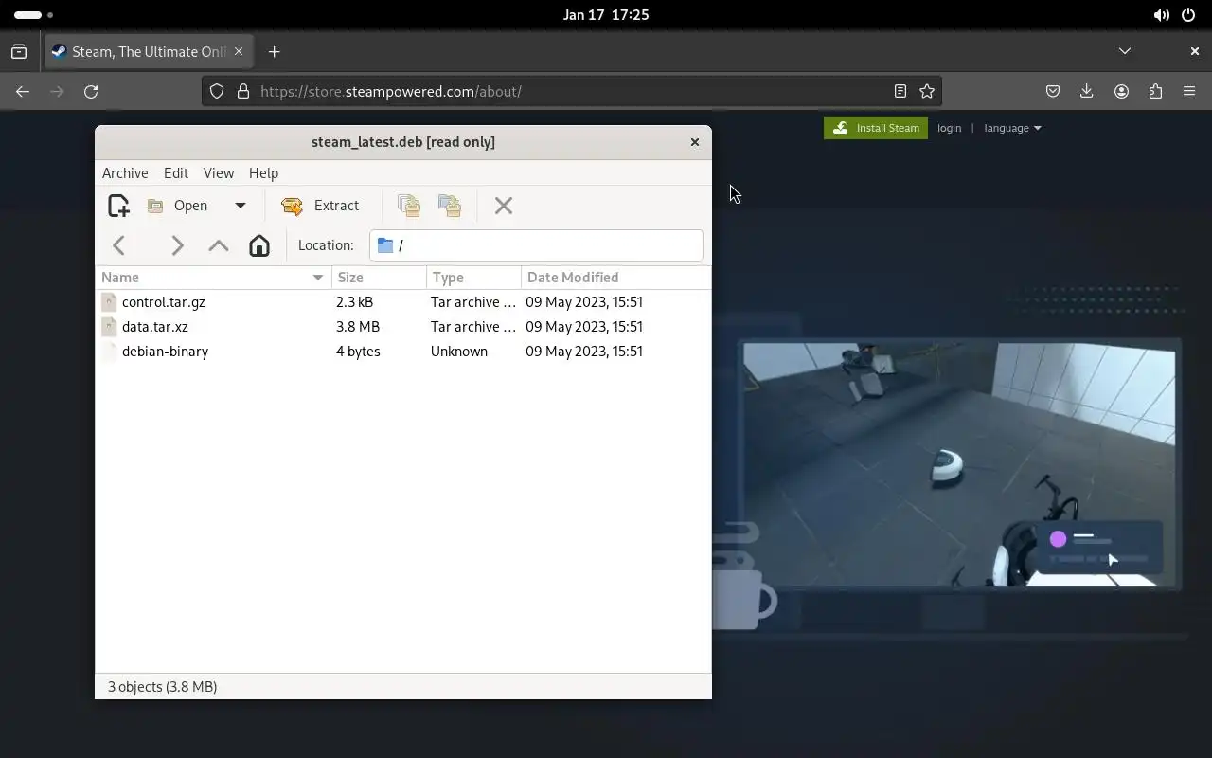Click the login link on Steam page

pyautogui.click(x=950, y=128)
